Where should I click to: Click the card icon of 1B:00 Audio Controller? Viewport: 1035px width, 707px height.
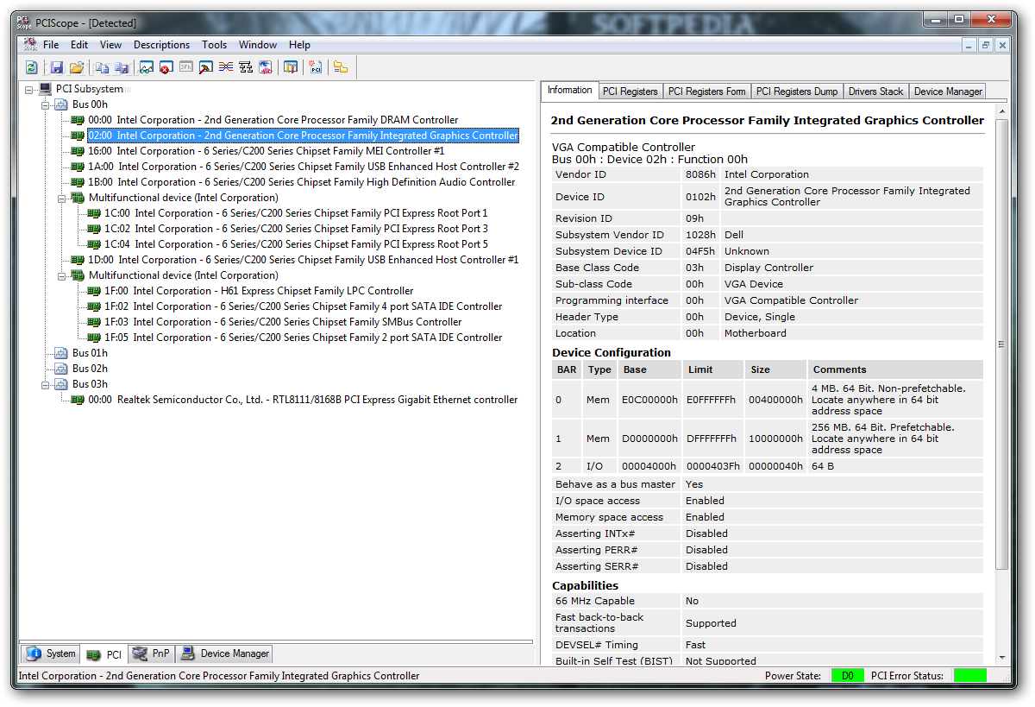(x=78, y=182)
